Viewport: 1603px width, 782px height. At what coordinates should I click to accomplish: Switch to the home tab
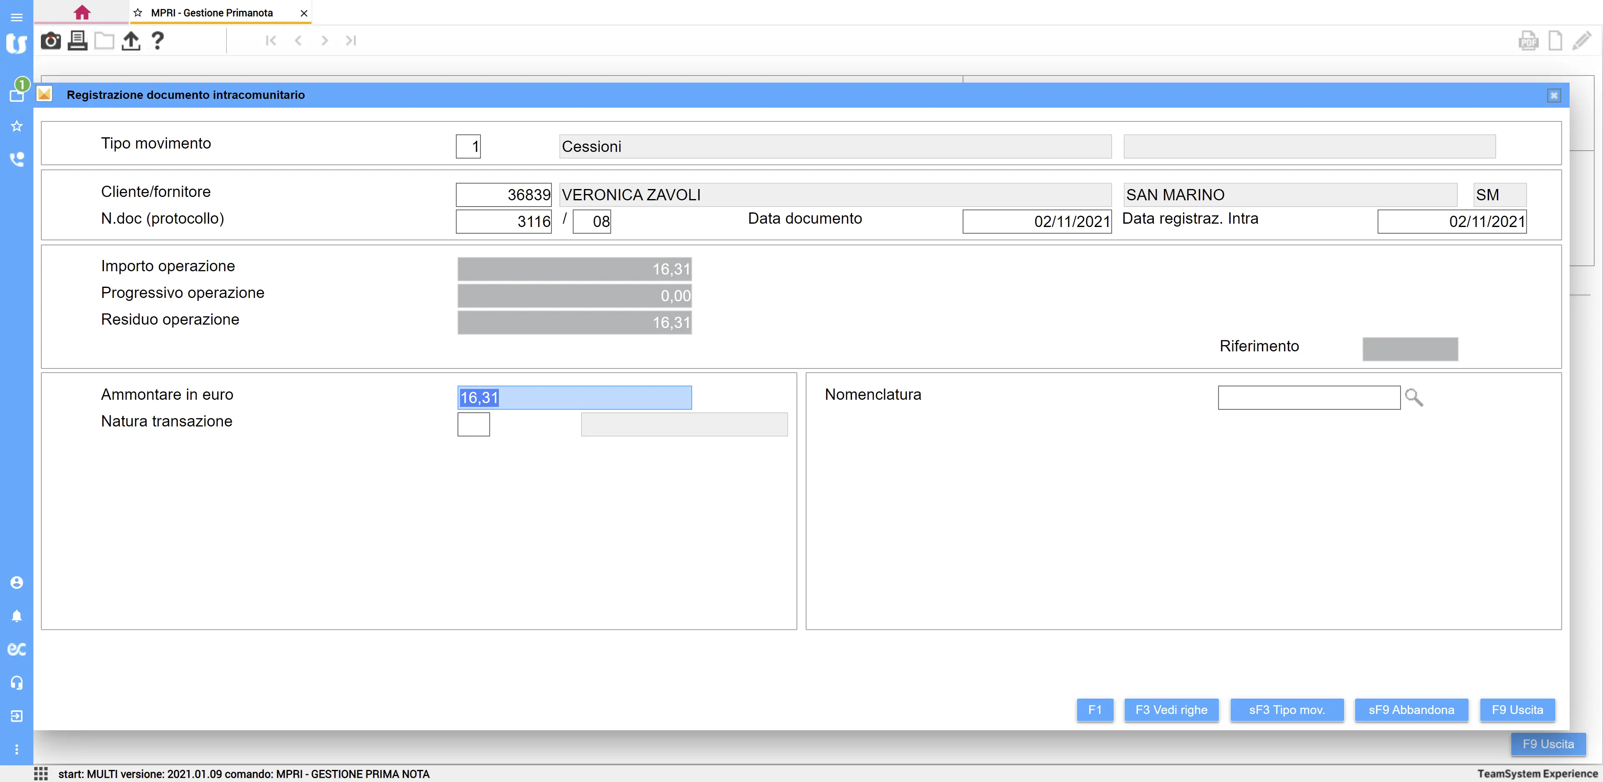tap(81, 13)
